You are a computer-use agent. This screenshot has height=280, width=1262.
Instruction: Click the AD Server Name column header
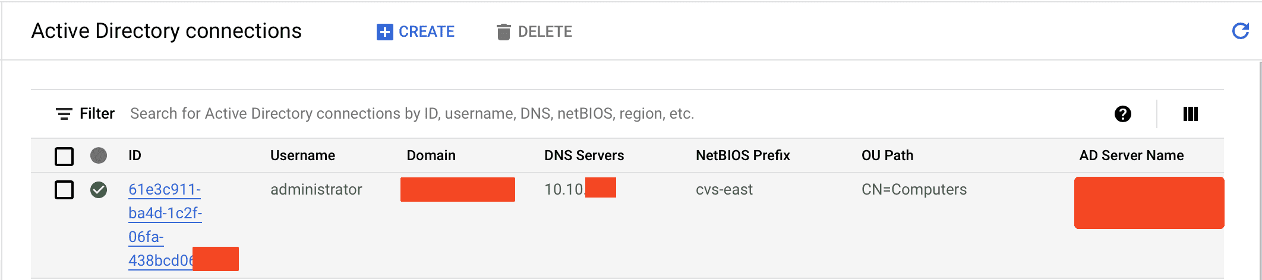point(1131,155)
